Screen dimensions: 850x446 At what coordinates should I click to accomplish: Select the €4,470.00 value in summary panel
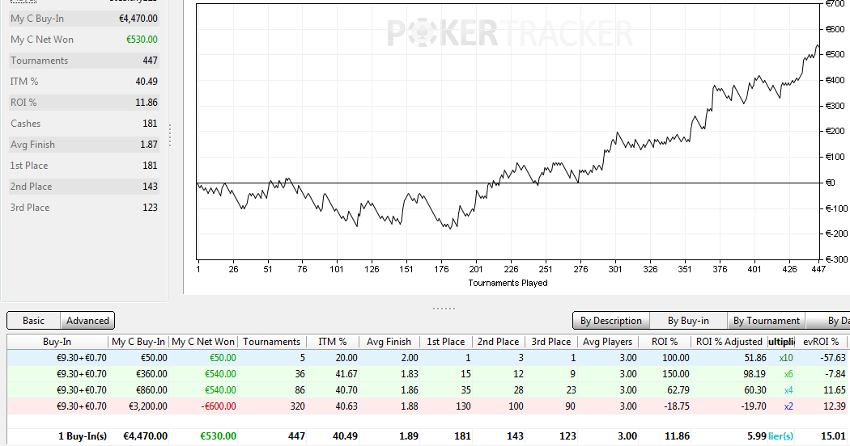pyautogui.click(x=138, y=19)
